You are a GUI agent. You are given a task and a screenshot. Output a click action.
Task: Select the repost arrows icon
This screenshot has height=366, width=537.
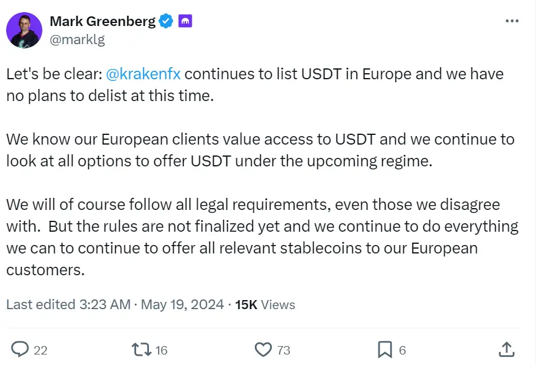(141, 350)
